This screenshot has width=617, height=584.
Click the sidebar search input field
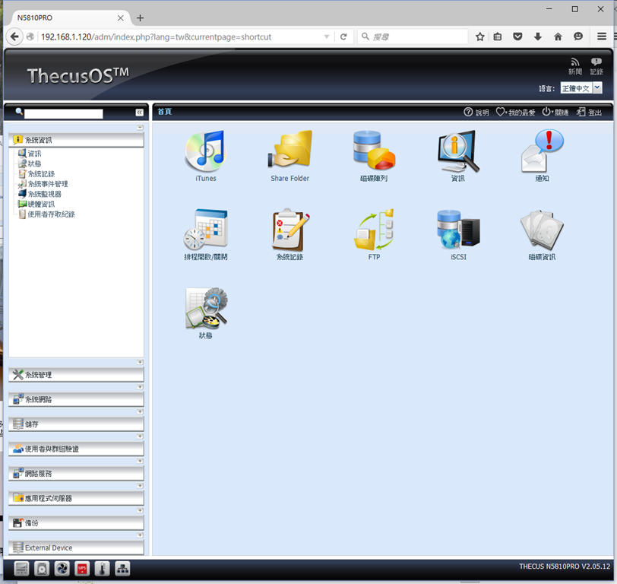63,113
